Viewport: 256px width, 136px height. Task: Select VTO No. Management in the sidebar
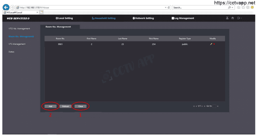19,28
